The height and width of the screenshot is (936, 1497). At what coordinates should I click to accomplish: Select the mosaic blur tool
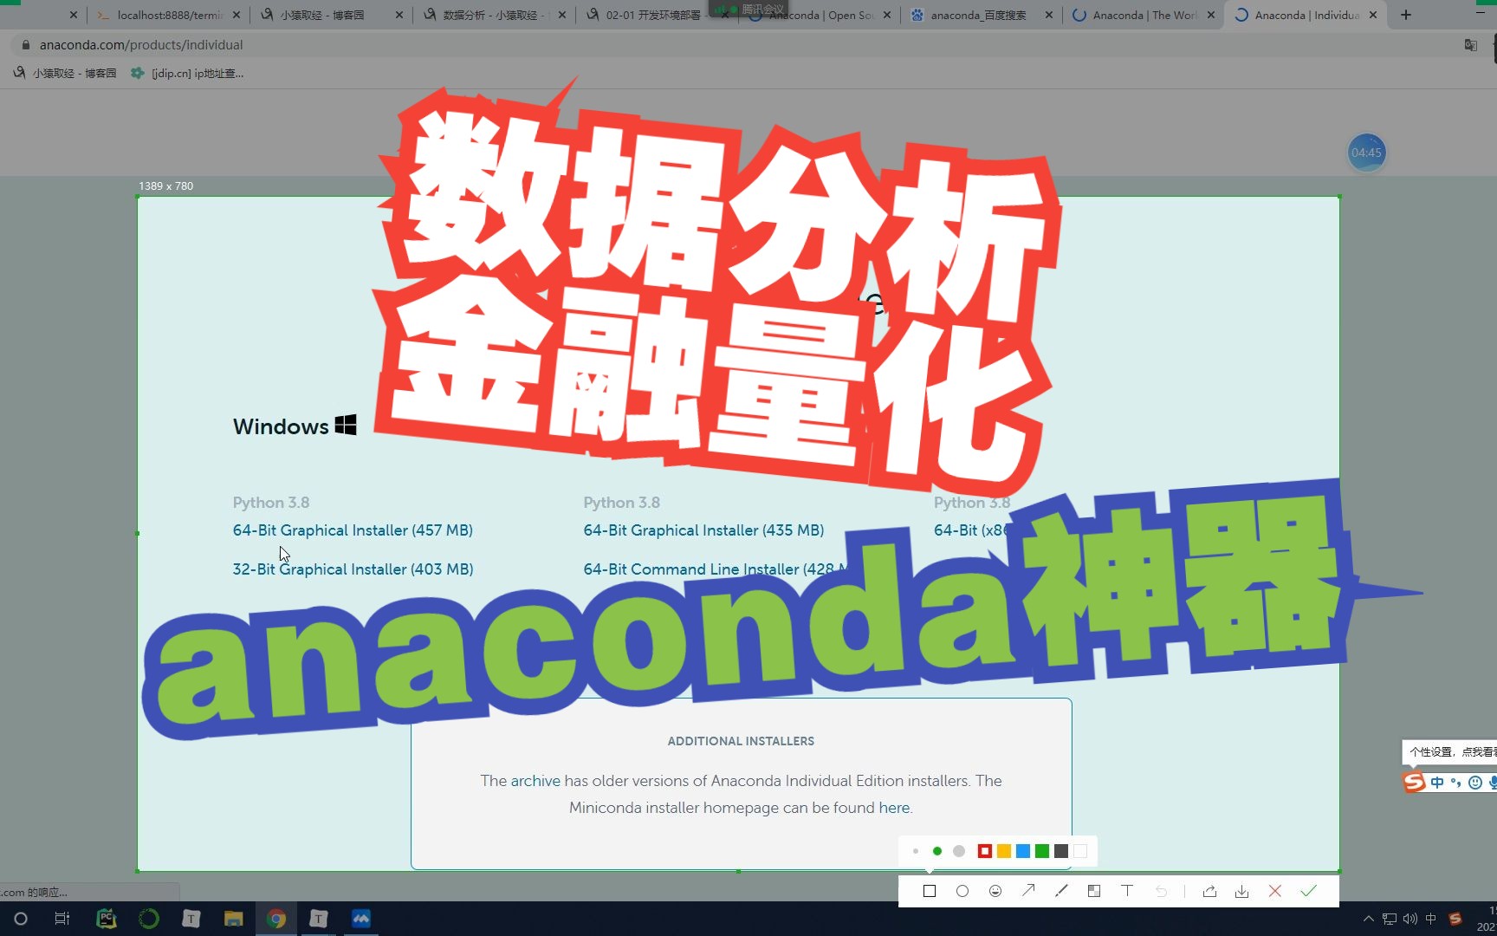pyautogui.click(x=1094, y=891)
